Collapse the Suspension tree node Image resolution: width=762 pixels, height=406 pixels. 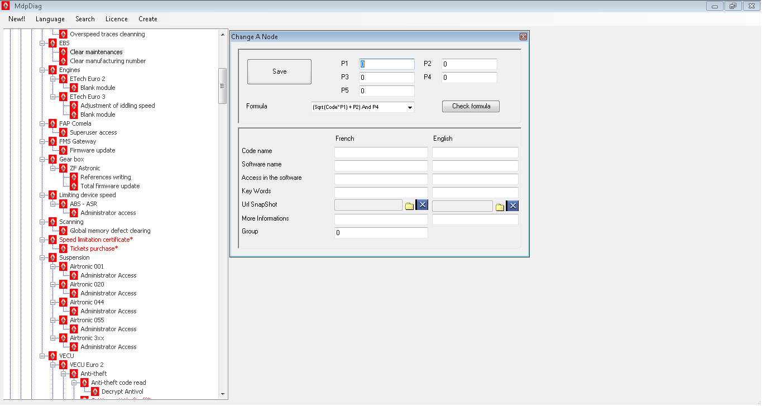coord(42,257)
